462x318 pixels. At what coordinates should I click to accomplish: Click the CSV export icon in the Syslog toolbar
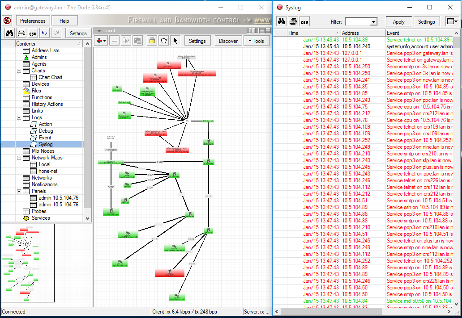click(305, 21)
